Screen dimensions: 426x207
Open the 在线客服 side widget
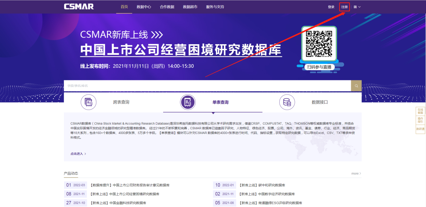(420, 111)
